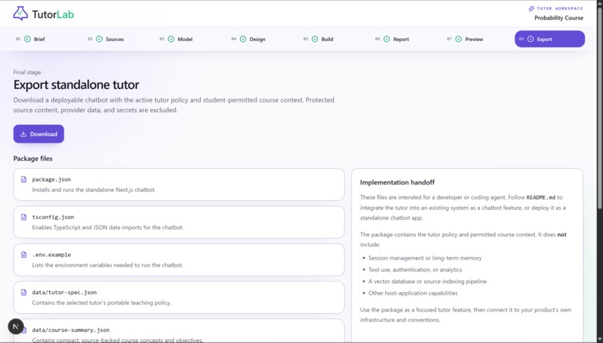Click the checkmark icon beside Report

(x=387, y=39)
